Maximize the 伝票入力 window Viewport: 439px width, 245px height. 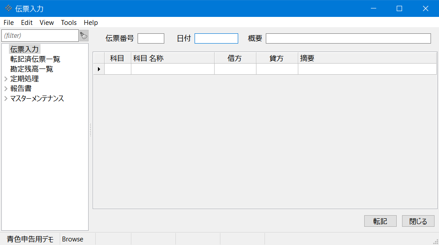399,8
